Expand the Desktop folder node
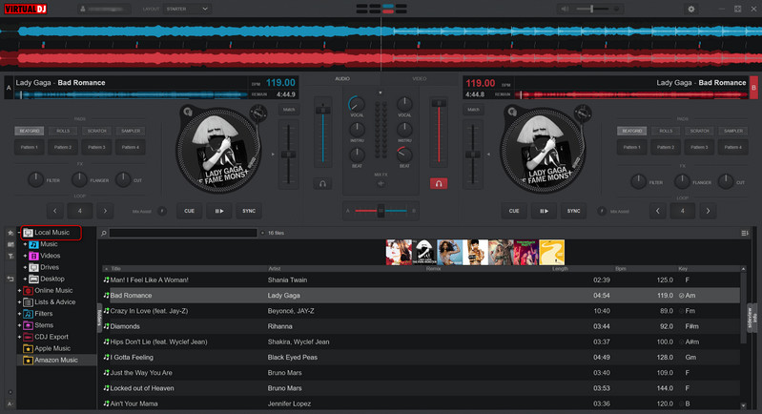 25,279
